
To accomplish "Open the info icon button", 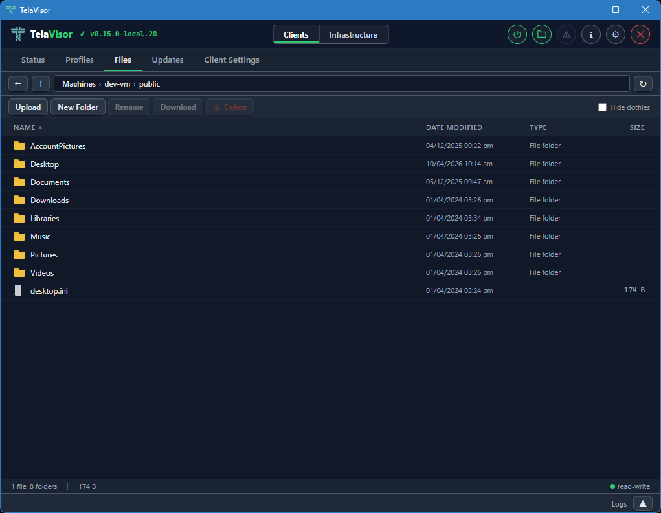I will 591,34.
